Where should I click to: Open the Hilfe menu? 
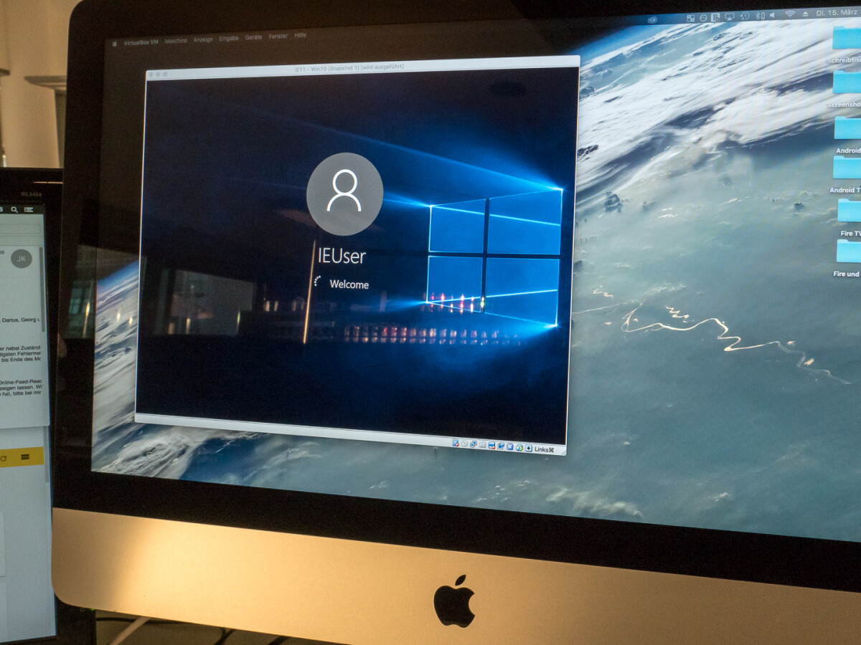300,35
